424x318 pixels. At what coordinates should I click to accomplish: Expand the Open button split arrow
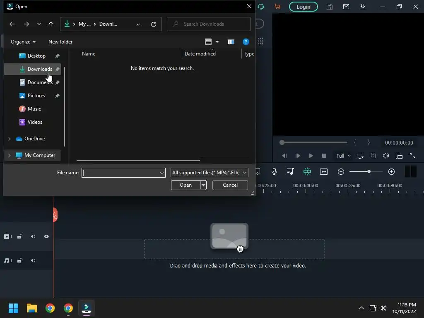[x=203, y=185]
